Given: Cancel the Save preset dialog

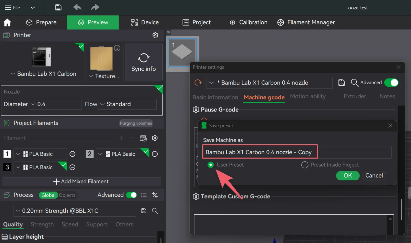Looking at the screenshot, I should [x=374, y=176].
